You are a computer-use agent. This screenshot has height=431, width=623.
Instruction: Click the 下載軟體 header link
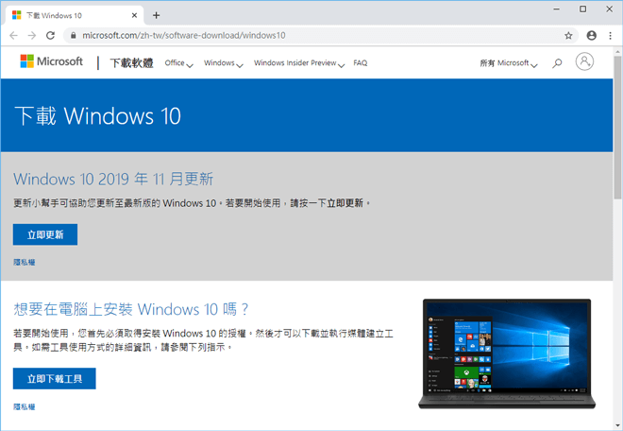click(x=131, y=63)
